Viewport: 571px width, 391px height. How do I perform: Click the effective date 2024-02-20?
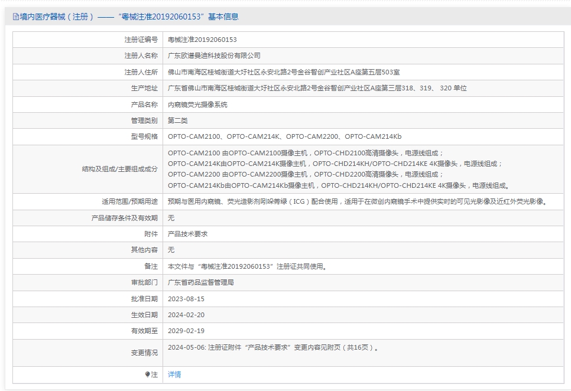pyautogui.click(x=186, y=315)
